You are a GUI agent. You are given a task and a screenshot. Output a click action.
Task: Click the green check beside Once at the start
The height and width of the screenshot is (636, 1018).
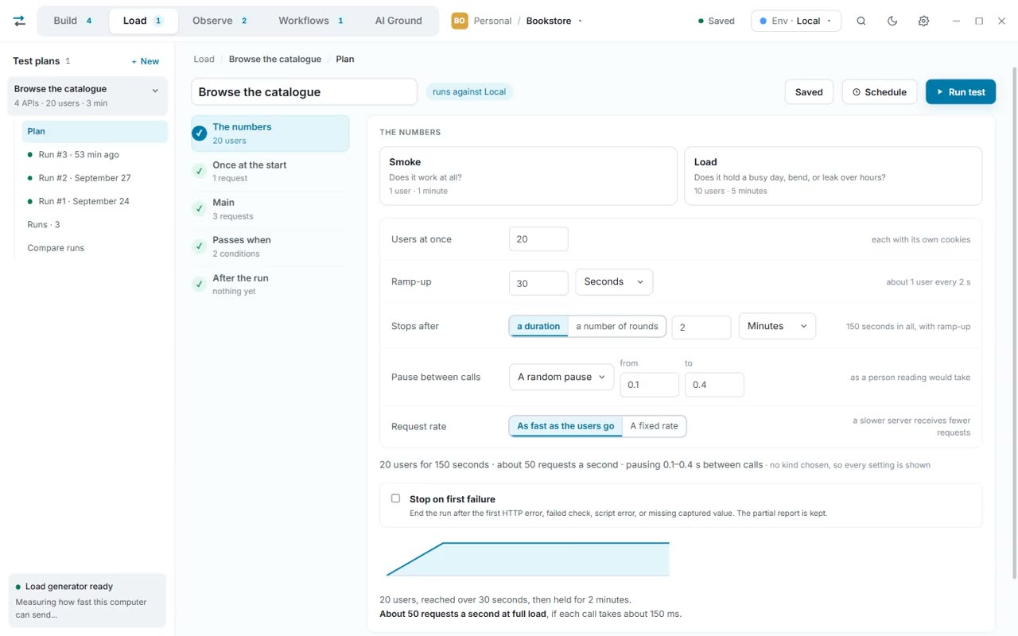click(x=200, y=171)
